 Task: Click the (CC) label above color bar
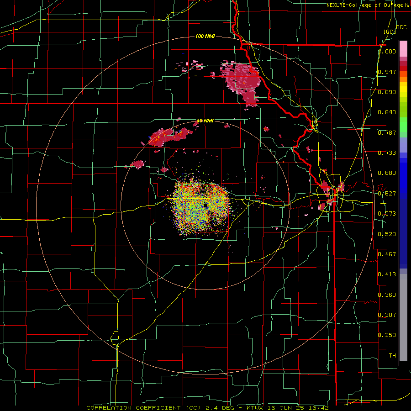click(x=390, y=32)
